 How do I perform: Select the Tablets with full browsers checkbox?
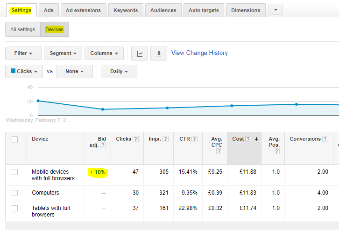tap(14, 208)
